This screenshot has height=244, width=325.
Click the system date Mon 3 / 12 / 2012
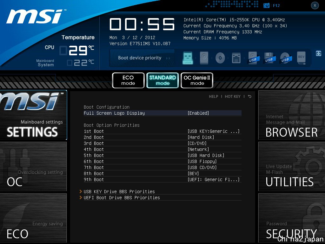(132, 37)
